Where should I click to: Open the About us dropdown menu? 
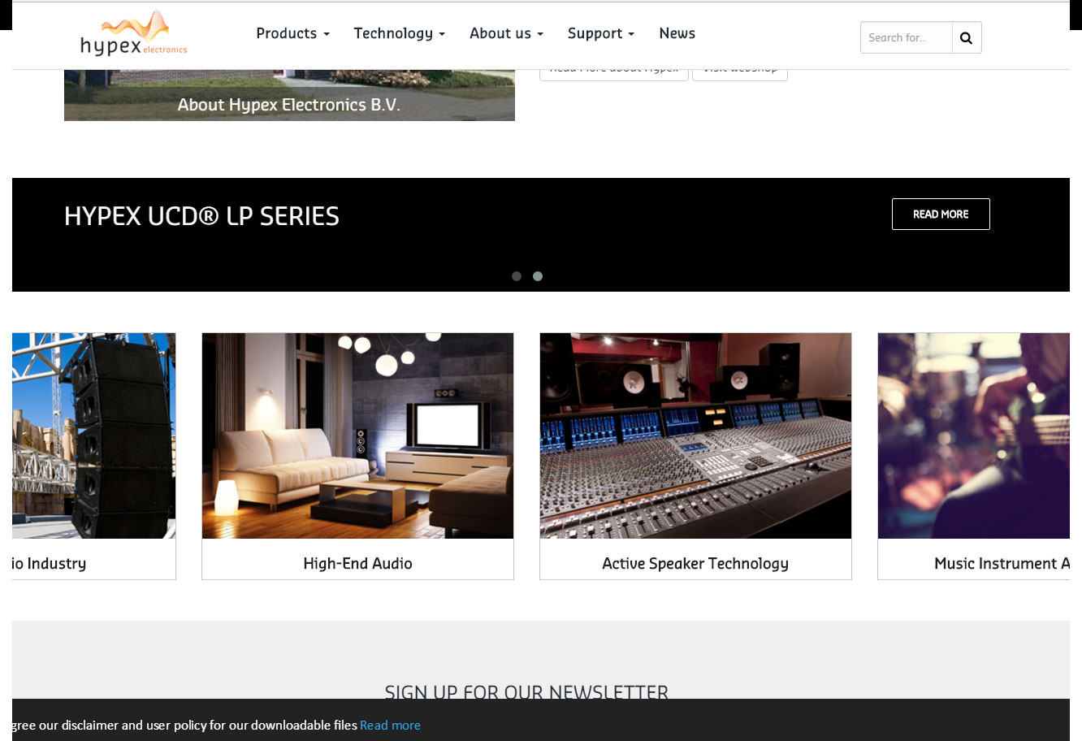click(x=506, y=33)
